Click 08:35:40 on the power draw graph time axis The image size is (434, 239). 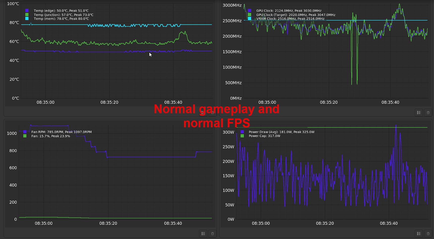(389, 223)
